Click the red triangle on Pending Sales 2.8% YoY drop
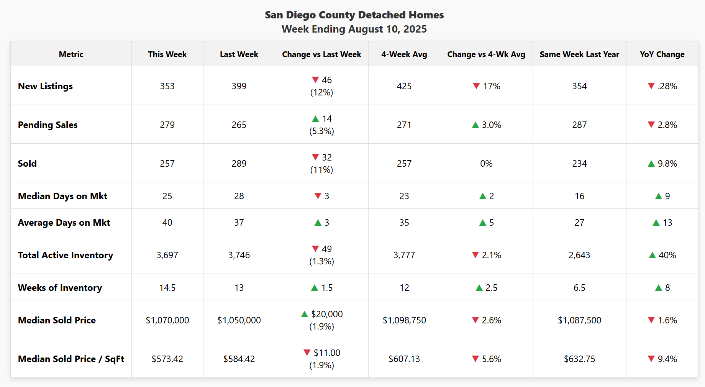This screenshot has height=387, width=705. point(651,125)
